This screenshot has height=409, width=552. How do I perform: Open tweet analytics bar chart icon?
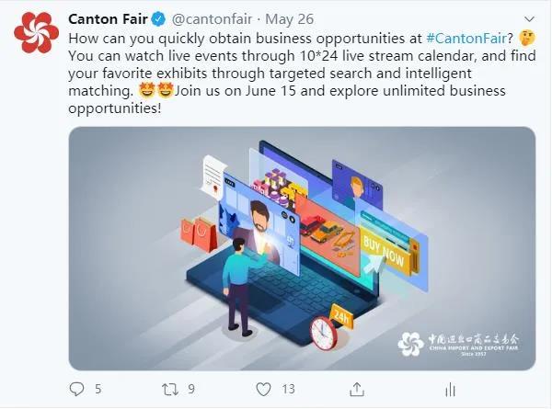tap(450, 390)
